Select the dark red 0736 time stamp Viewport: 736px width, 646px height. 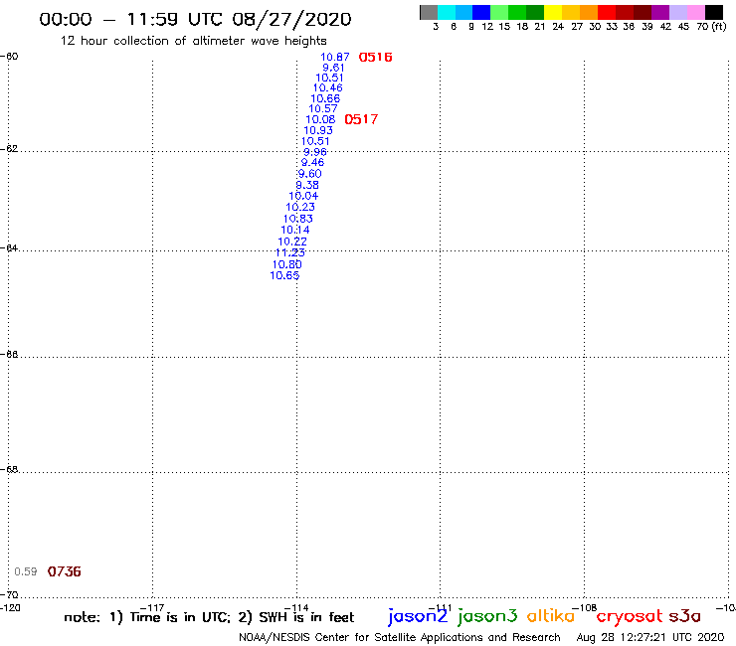[x=65, y=571]
